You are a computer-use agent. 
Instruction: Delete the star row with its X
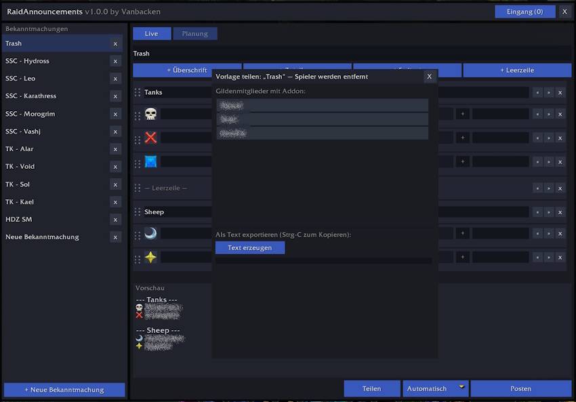(560, 258)
